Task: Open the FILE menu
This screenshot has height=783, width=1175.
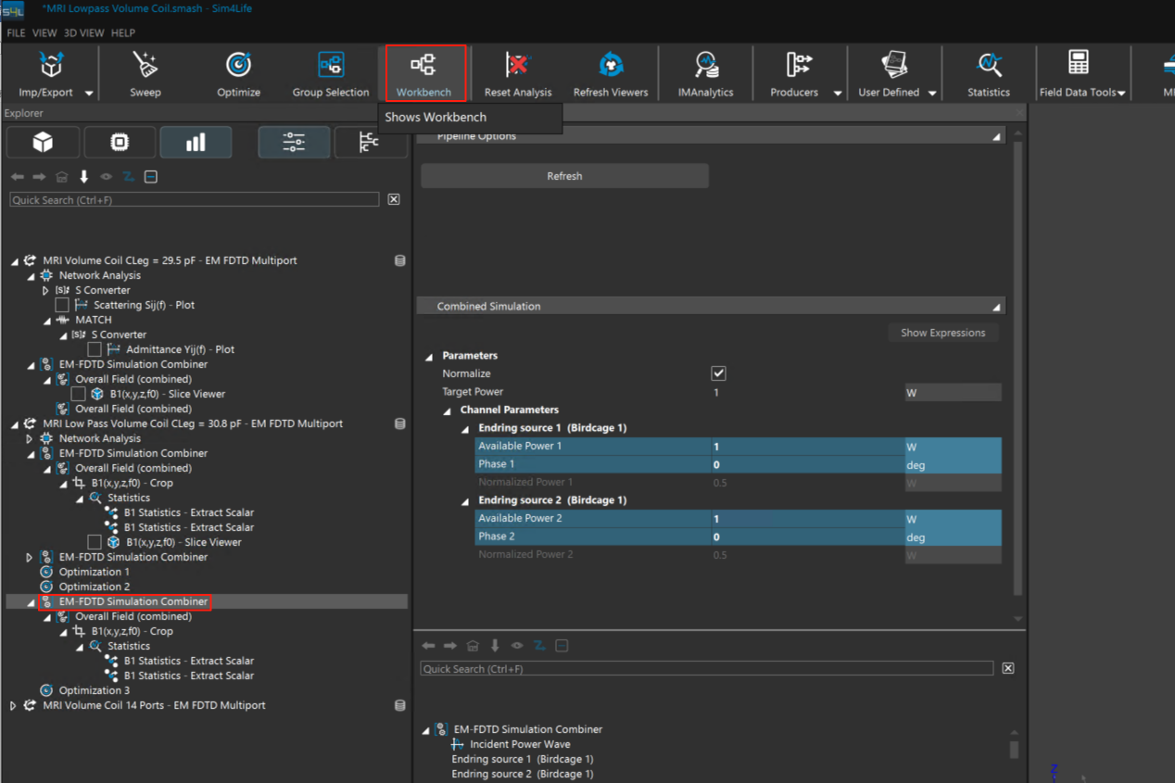Action: tap(16, 32)
